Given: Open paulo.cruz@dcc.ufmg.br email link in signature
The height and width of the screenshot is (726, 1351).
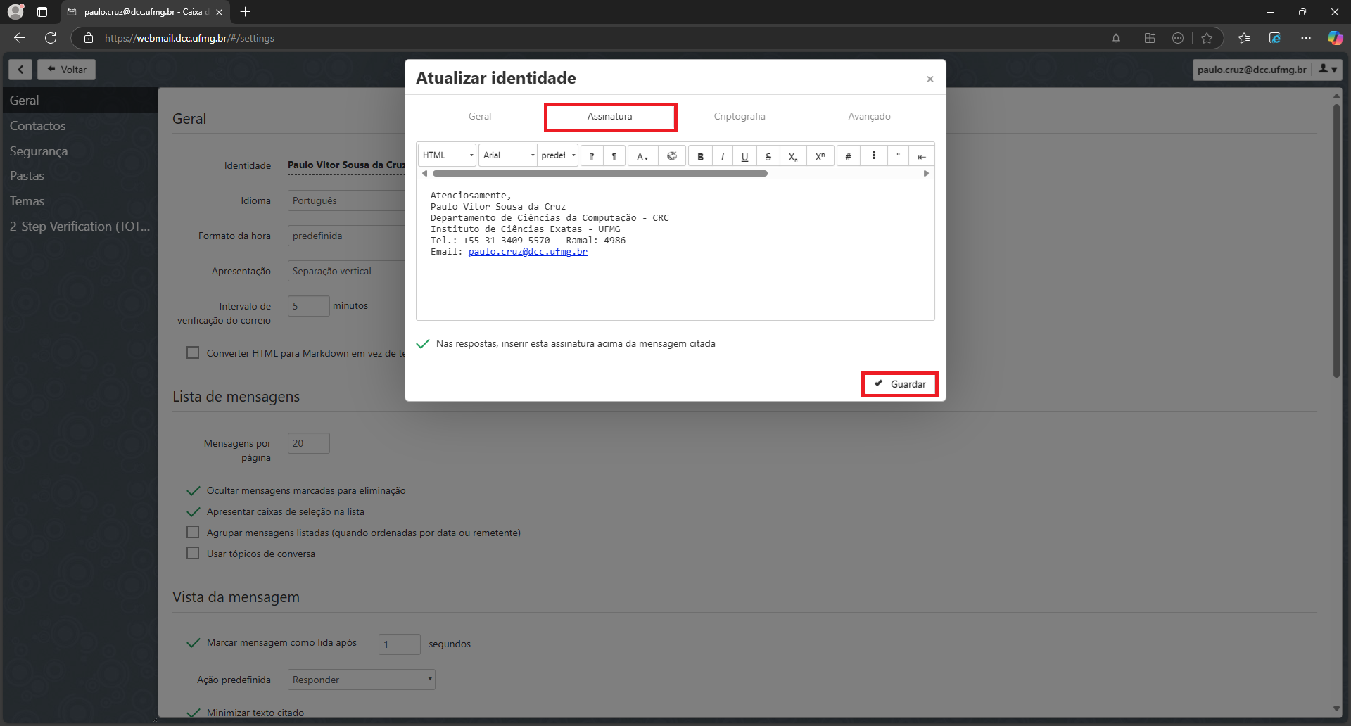Looking at the screenshot, I should (x=528, y=252).
